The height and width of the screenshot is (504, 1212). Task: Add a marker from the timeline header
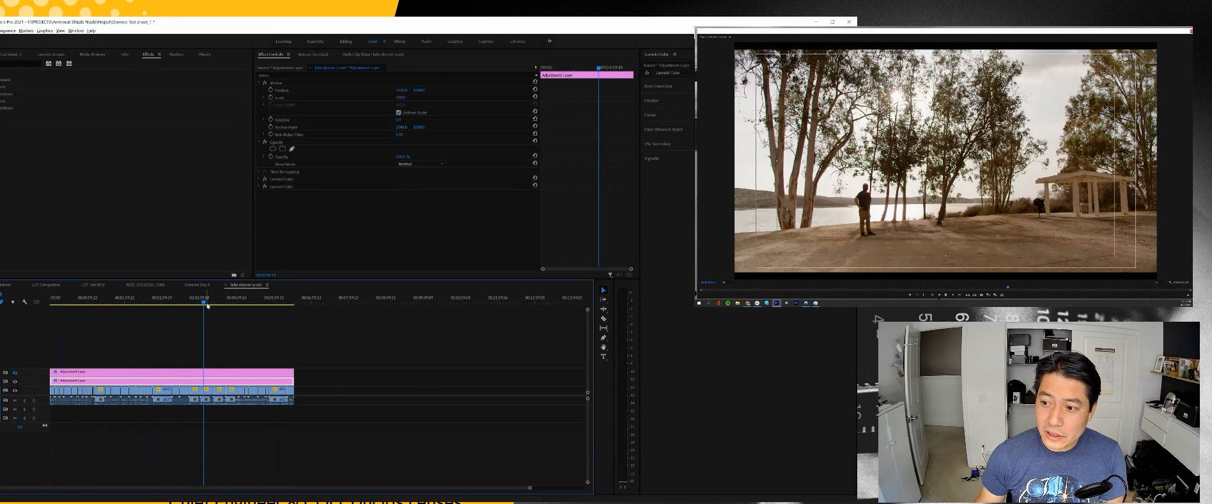coord(13,302)
